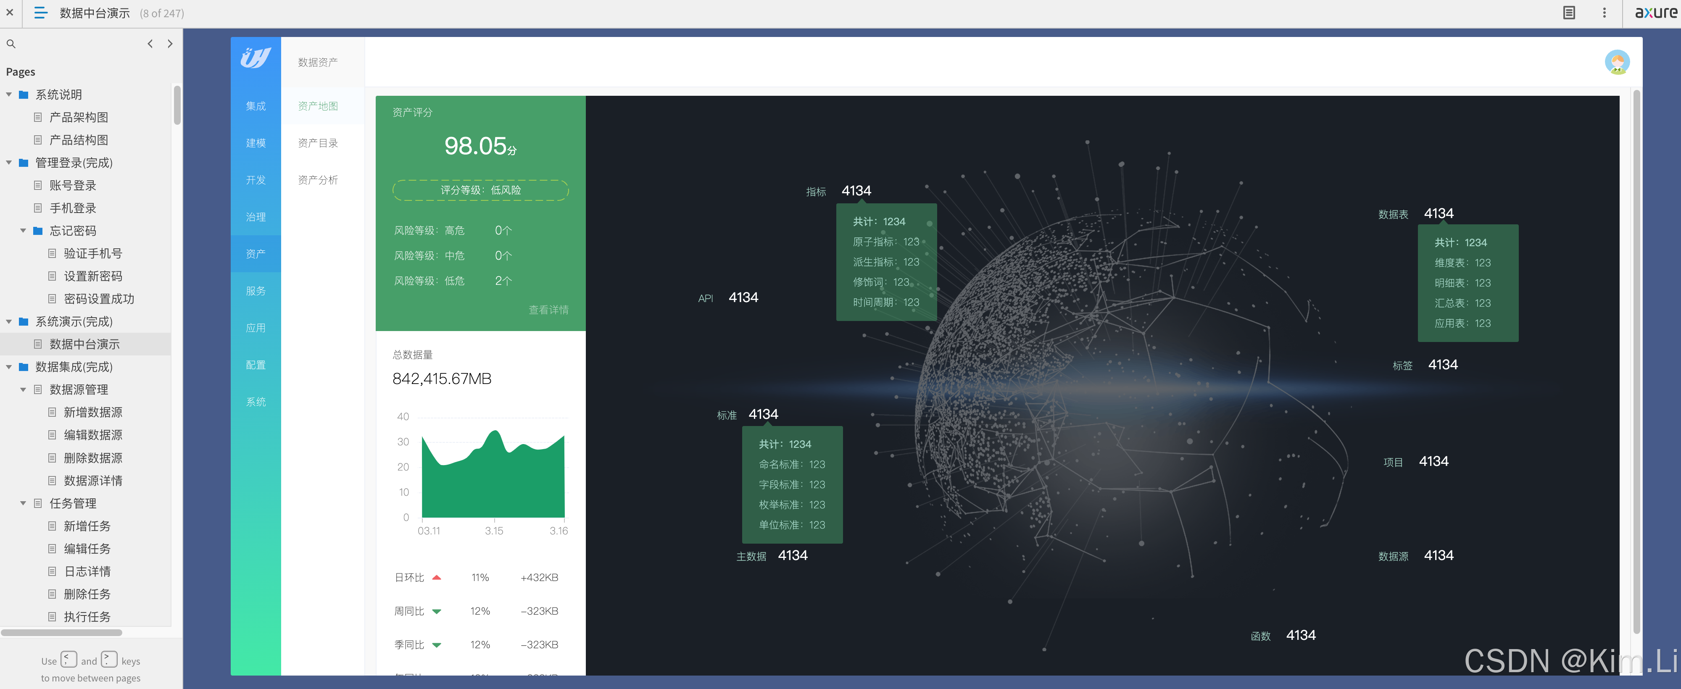Open the 数据源详情 page

point(93,480)
